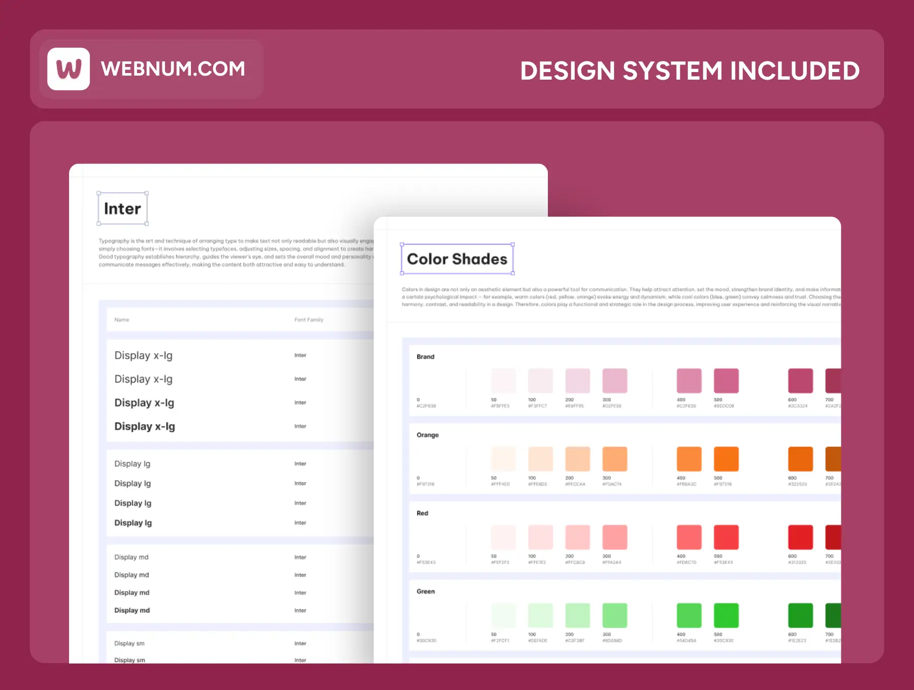Open the WEBNUM.COM link text

(x=173, y=69)
